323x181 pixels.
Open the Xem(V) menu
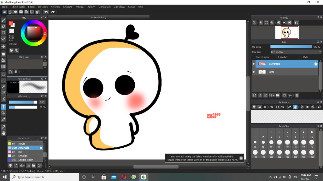(x=91, y=7)
